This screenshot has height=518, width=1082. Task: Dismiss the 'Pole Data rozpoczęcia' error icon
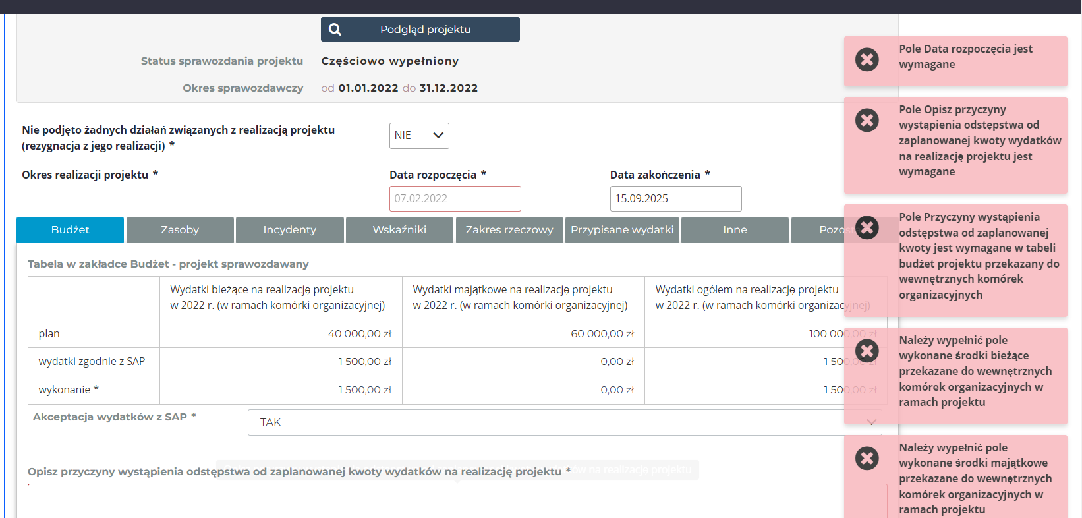pos(867,59)
